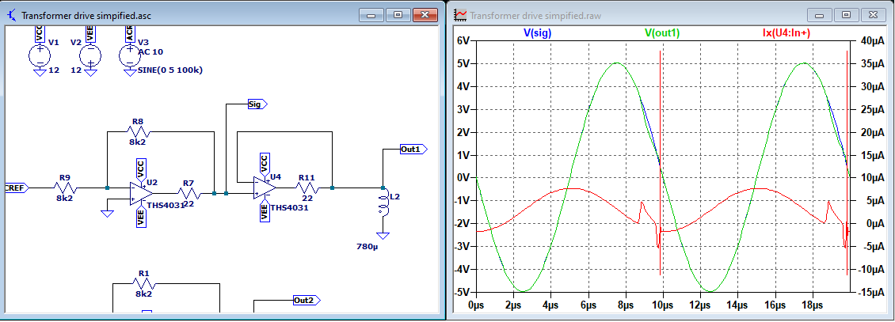Open the schematic window's title bar icon menu
895x322 pixels.
coord(10,15)
